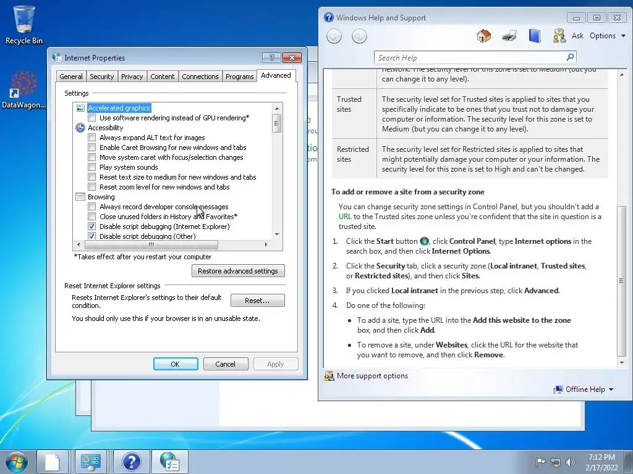Screen dimensions: 633x474
Task: Check Reset text size to medium
Action: click(92, 177)
